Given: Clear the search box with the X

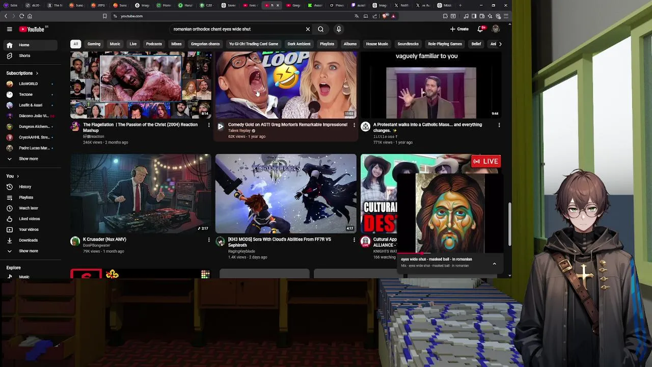Looking at the screenshot, I should click(x=308, y=29).
